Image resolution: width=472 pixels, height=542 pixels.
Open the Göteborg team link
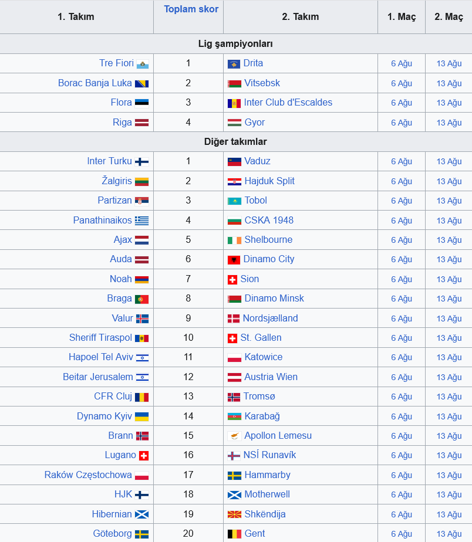click(112, 534)
